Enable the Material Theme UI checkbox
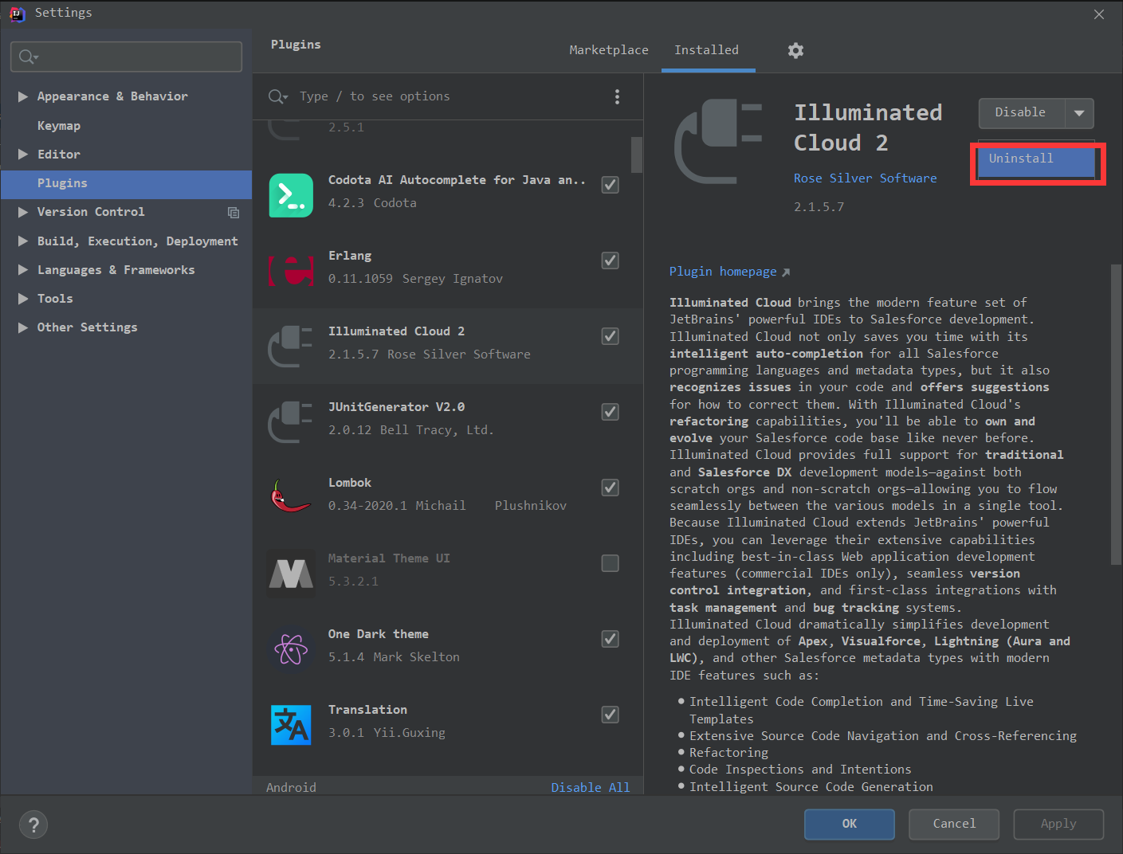 610,563
